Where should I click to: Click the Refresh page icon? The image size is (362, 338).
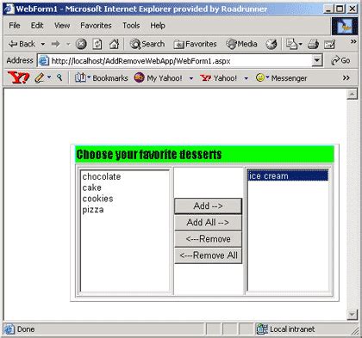[97, 44]
